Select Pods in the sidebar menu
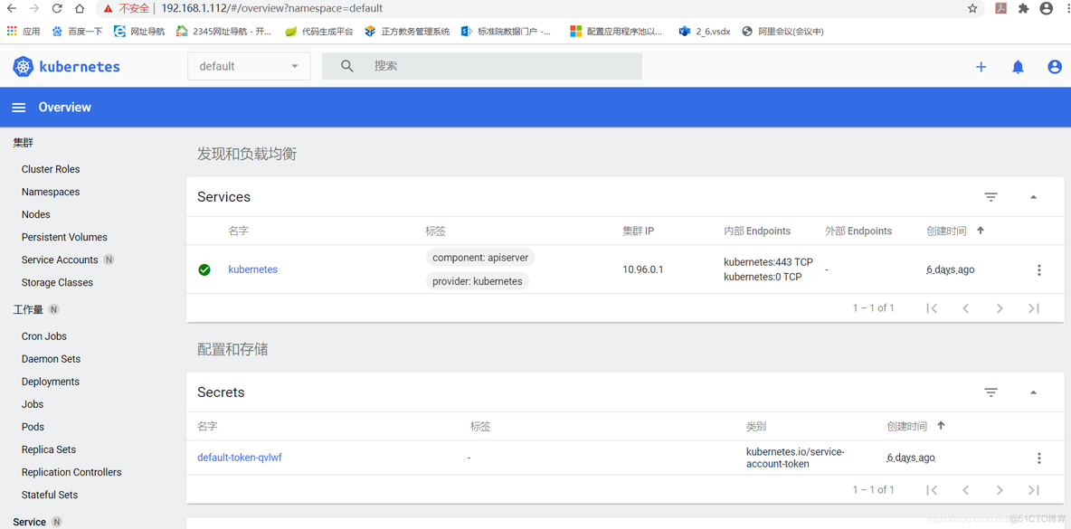Screen dimensions: 1071x529 (x=32, y=426)
